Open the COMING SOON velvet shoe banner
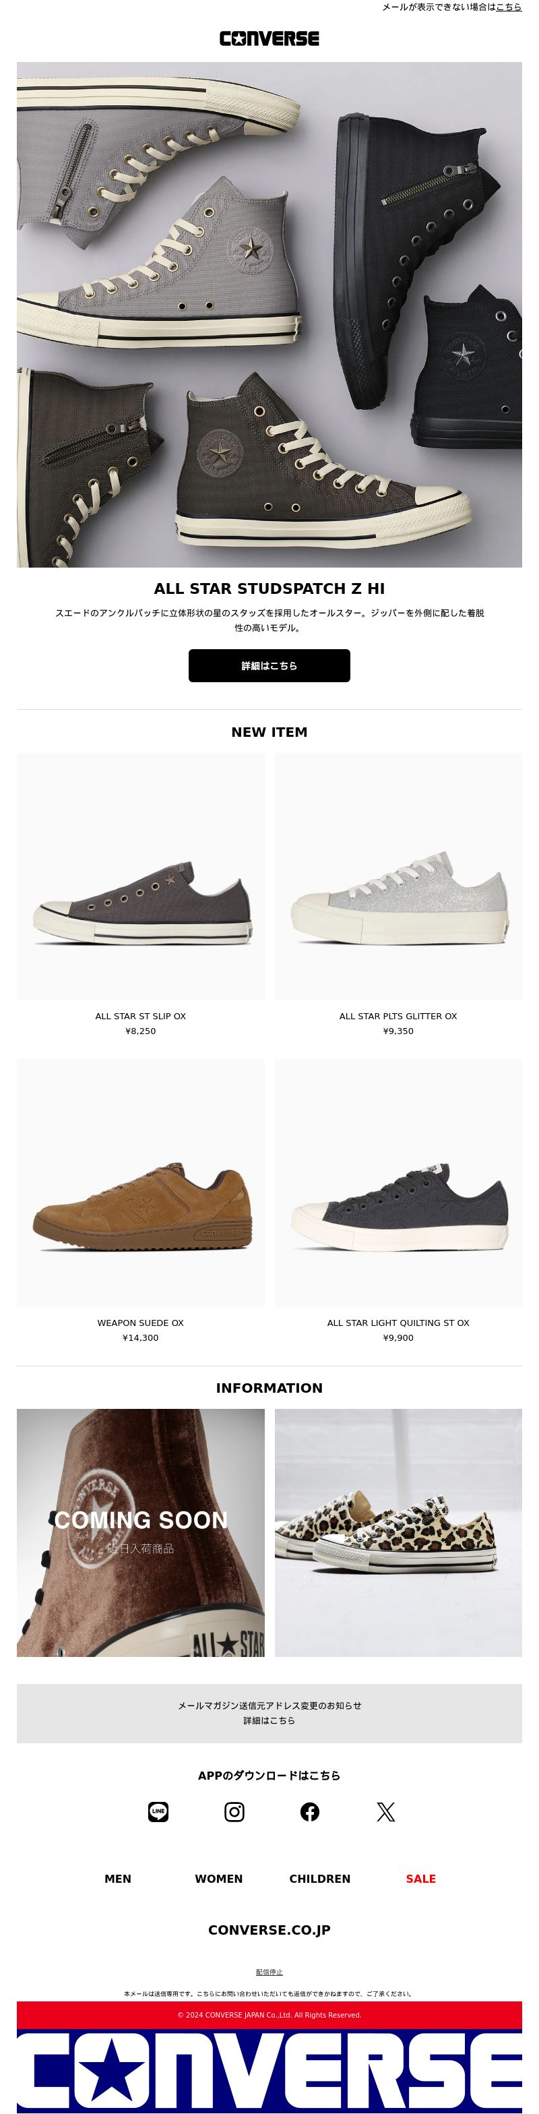The height and width of the screenshot is (2114, 539). tap(140, 1532)
